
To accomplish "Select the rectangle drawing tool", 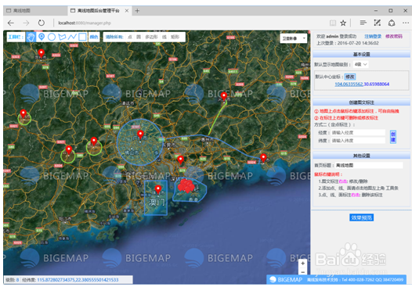I will (82, 37).
